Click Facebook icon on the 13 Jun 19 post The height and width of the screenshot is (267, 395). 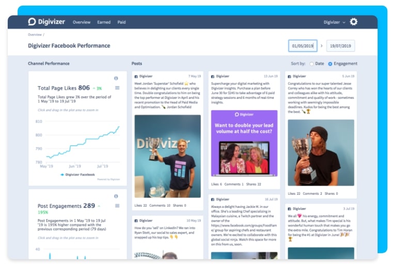coord(213,76)
